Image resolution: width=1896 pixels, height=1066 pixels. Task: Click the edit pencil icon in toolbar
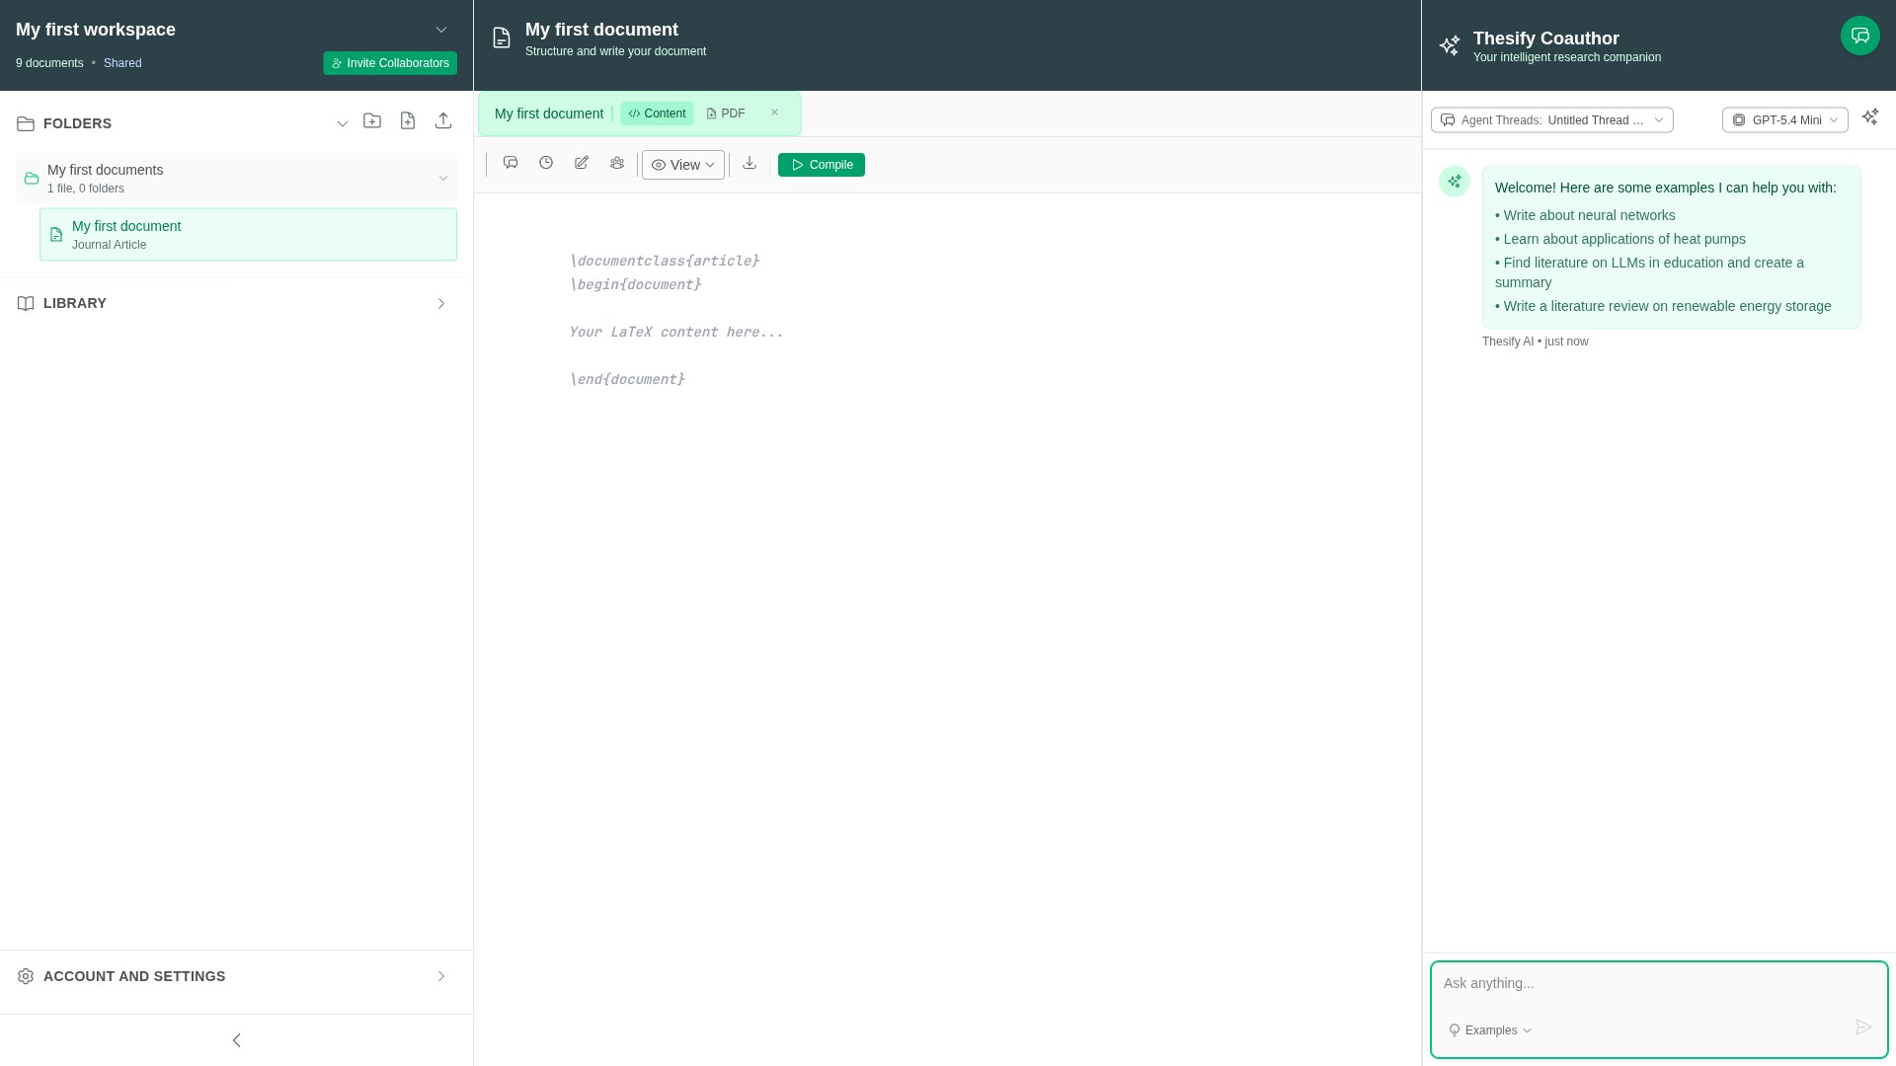pos(582,163)
